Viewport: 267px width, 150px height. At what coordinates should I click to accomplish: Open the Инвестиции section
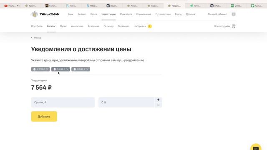click(x=108, y=14)
